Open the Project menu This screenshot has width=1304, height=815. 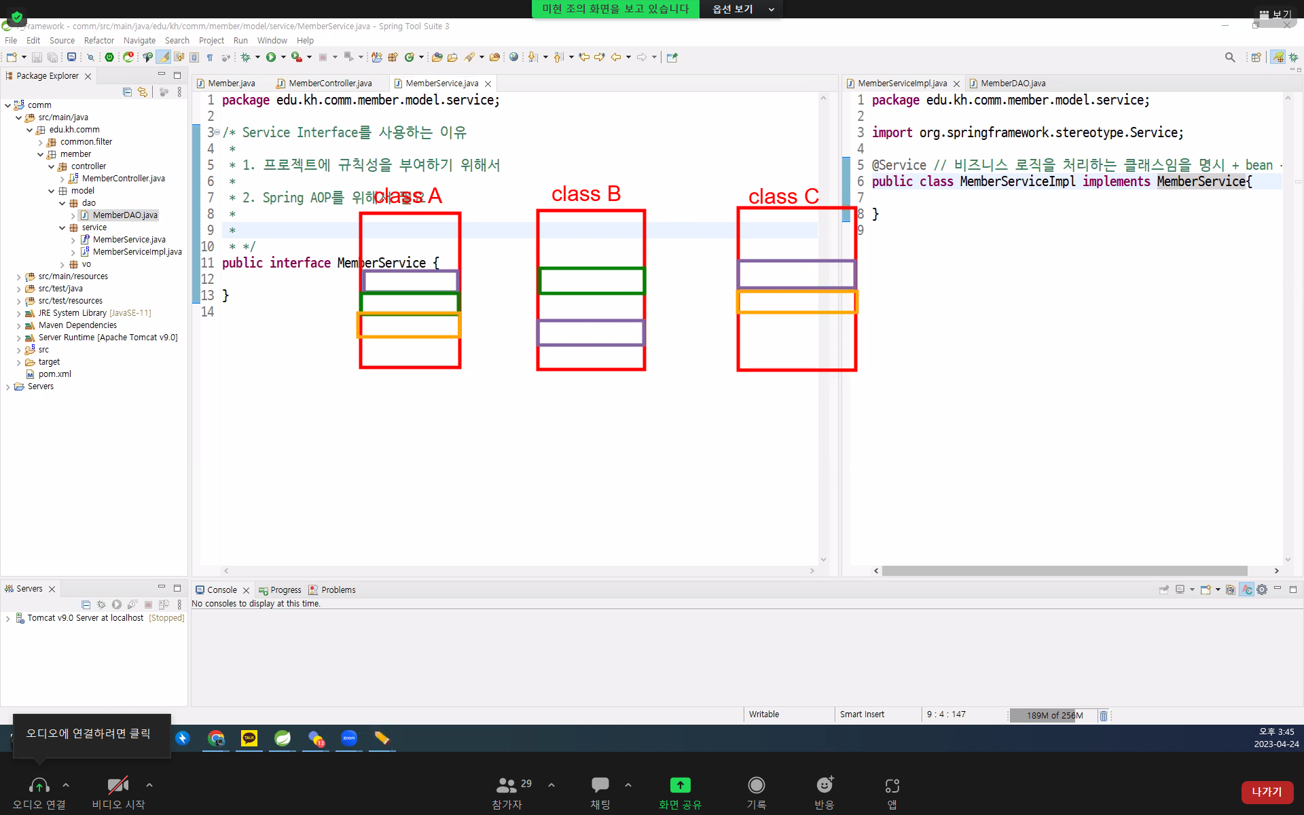[211, 40]
